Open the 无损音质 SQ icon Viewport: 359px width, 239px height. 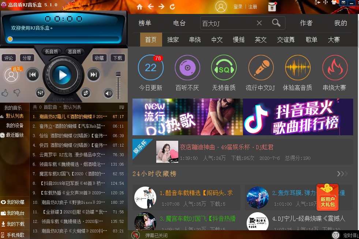(224, 68)
